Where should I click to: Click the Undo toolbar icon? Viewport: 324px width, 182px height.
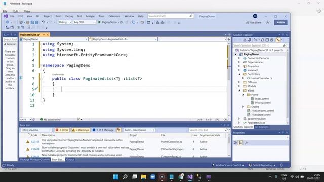click(43, 22)
